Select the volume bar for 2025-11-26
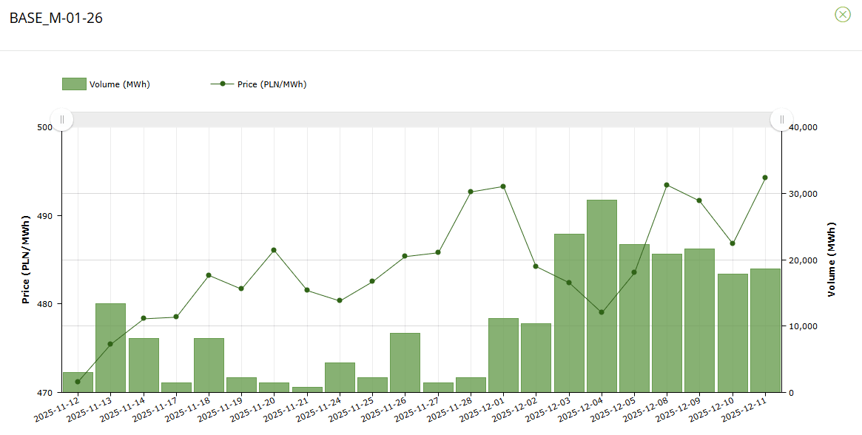This screenshot has width=862, height=435. point(405,362)
